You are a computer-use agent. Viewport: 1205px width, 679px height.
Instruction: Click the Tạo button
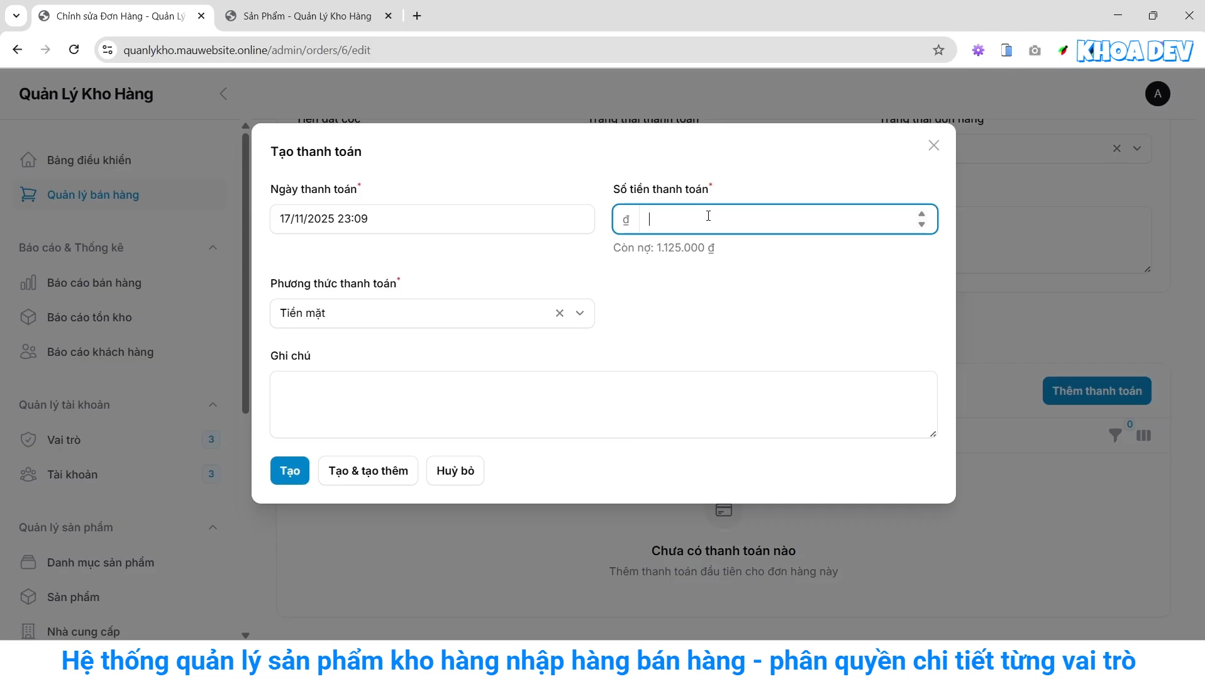pos(290,471)
